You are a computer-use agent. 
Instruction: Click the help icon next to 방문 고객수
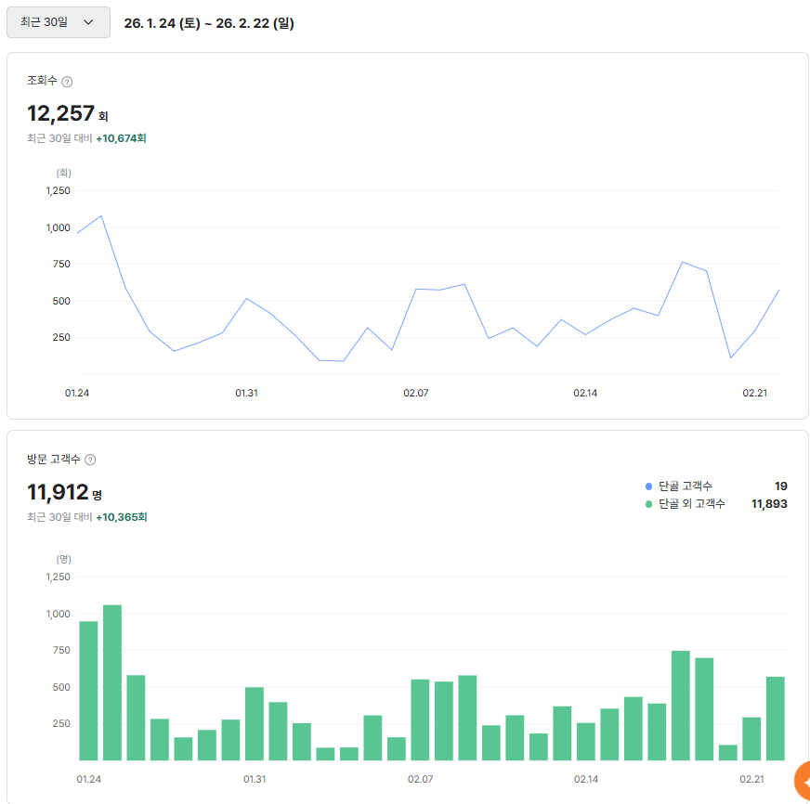click(x=90, y=460)
